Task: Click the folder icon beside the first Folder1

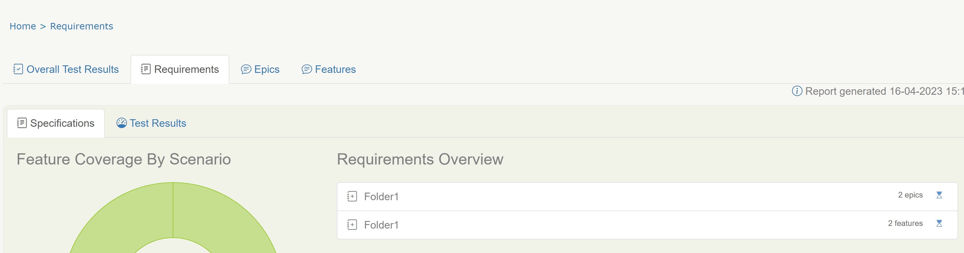Action: (x=352, y=196)
